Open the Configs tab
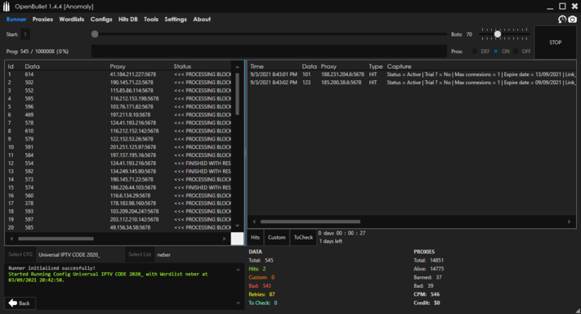Image resolution: width=581 pixels, height=314 pixels. point(101,20)
